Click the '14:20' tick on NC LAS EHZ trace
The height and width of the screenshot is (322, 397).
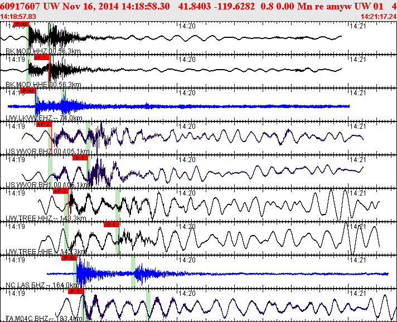click(x=187, y=260)
